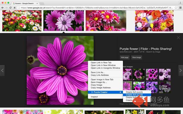This screenshot has height=114, width=183.
Task: Open the Search by image link
Action: click(153, 52)
